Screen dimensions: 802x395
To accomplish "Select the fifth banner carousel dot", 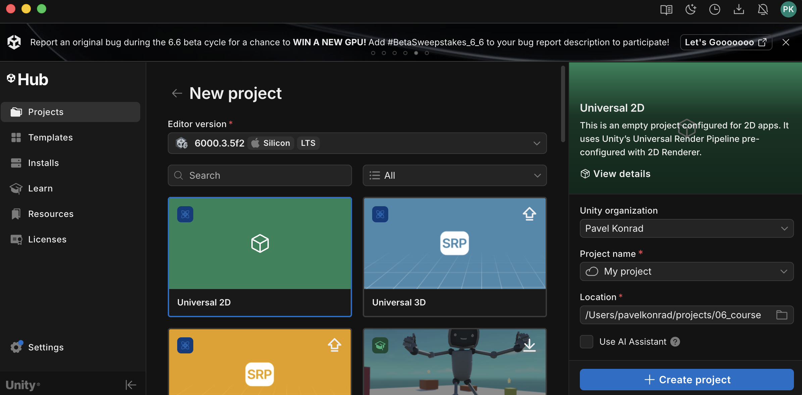I will (416, 53).
